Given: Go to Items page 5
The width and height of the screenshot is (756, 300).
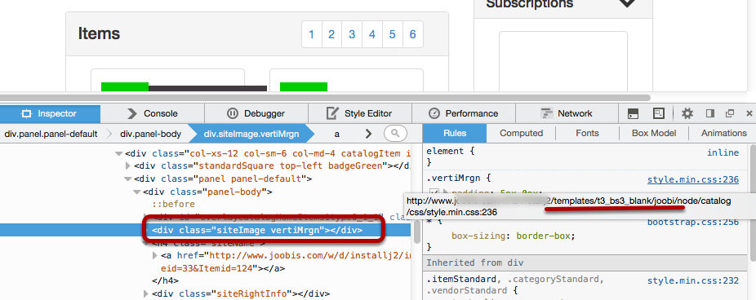Looking at the screenshot, I should tap(393, 34).
